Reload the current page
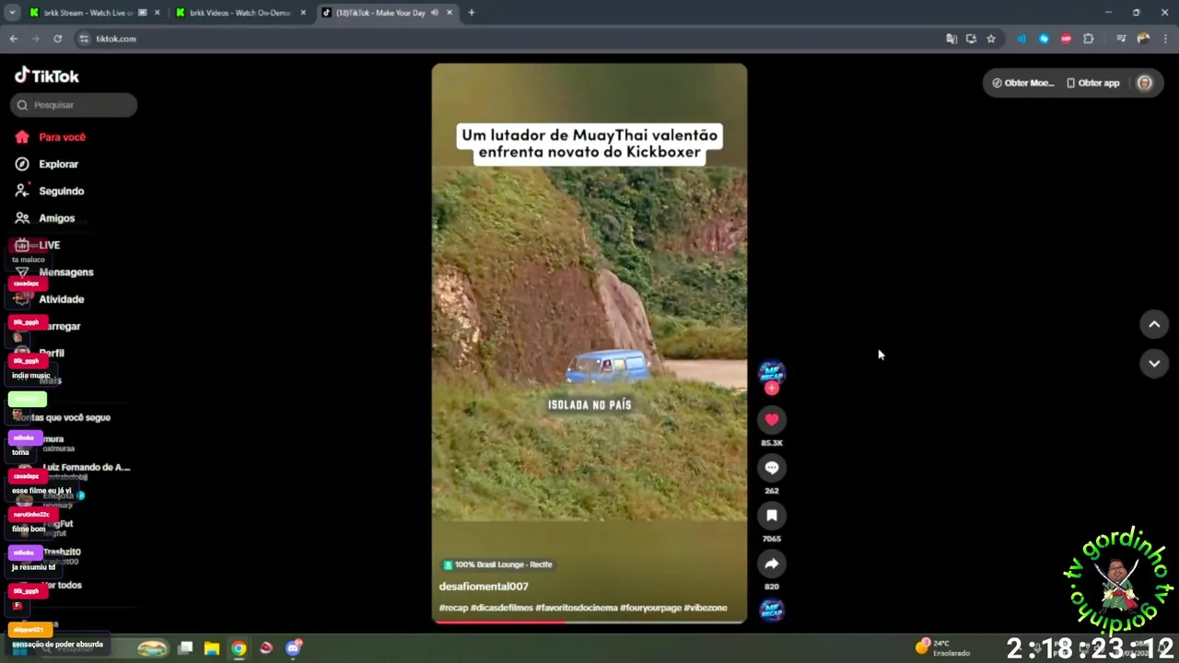Viewport: 1179px width, 663px height. [x=57, y=39]
